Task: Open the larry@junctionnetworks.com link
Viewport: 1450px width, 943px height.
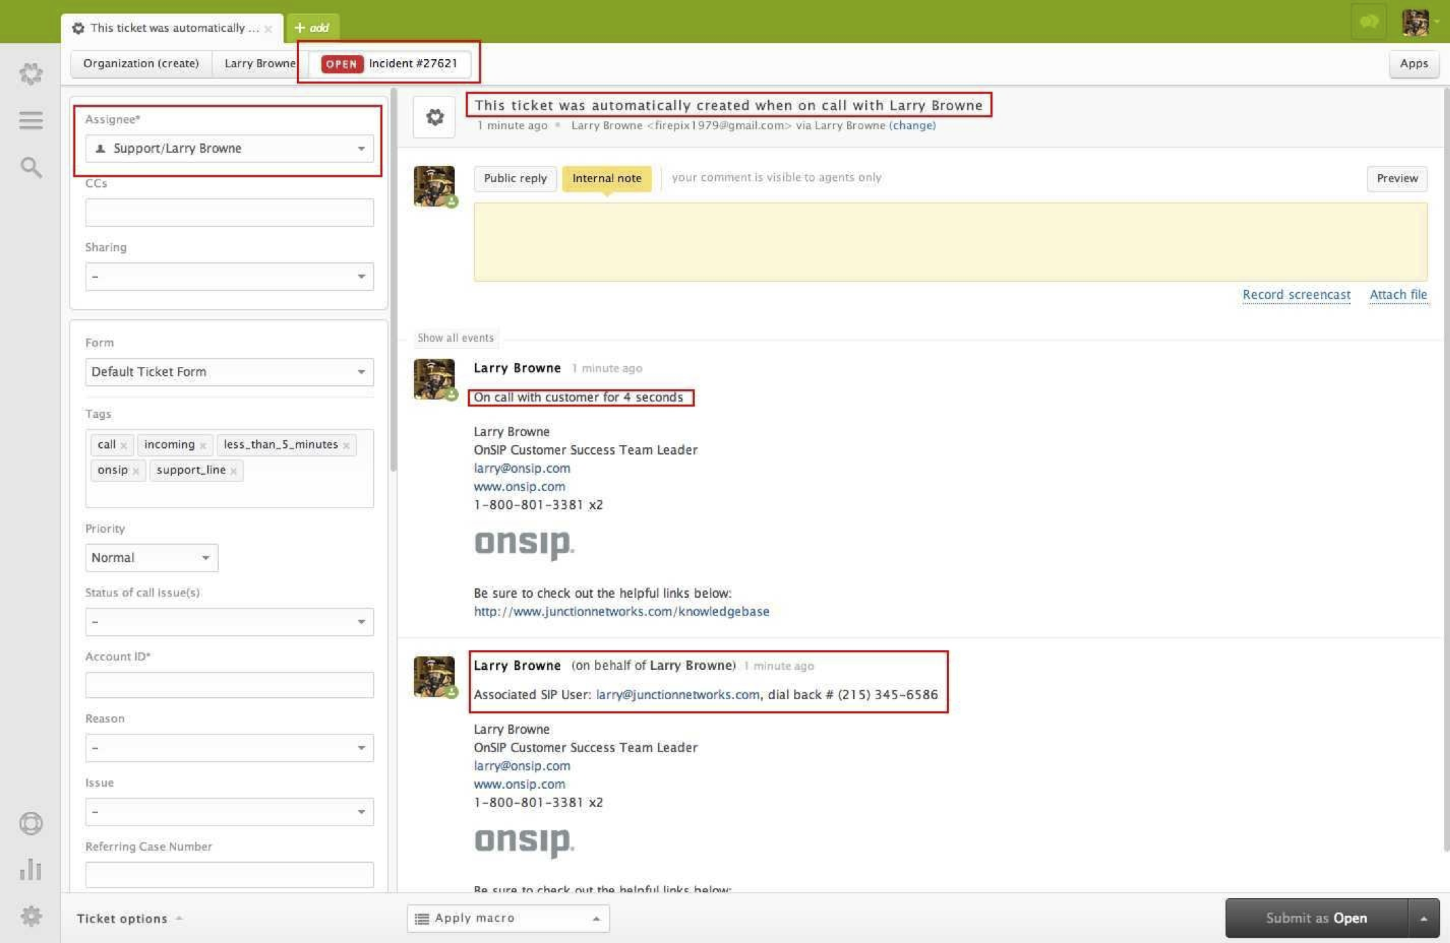Action: click(677, 695)
